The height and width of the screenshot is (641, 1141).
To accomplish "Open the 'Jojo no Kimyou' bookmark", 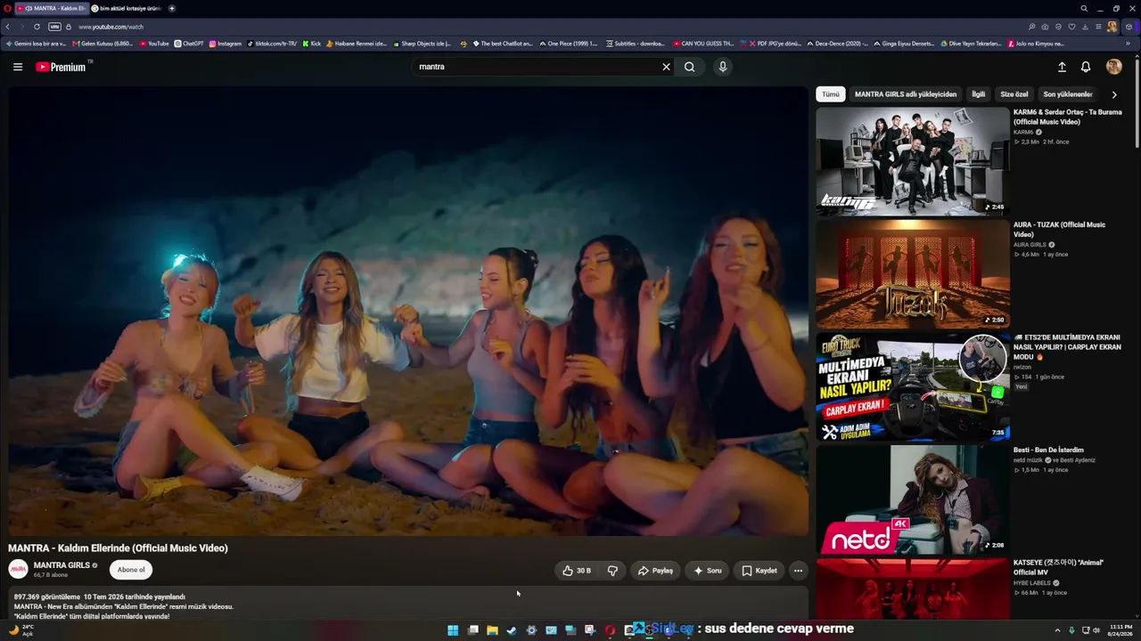I will [x=1036, y=44].
